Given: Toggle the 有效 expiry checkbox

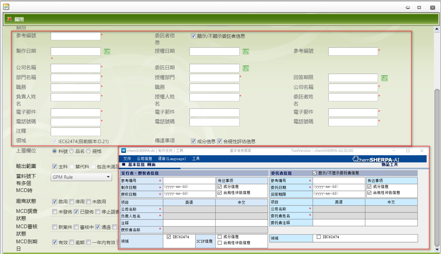Looking at the screenshot, I should pyautogui.click(x=55, y=242).
